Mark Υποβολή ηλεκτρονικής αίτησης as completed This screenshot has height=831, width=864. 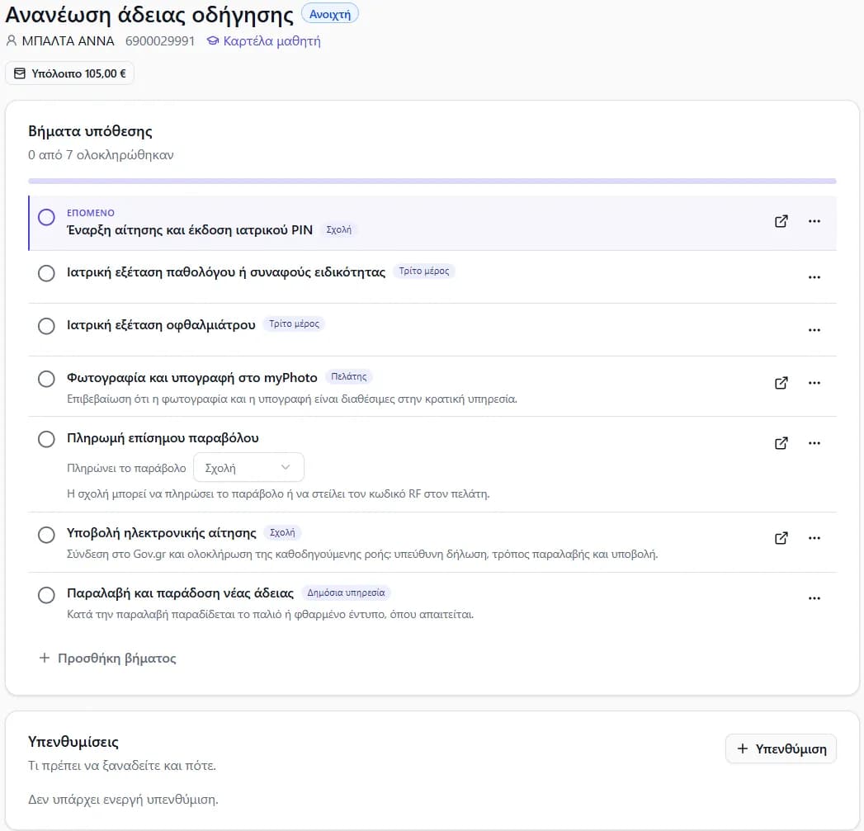click(x=46, y=535)
